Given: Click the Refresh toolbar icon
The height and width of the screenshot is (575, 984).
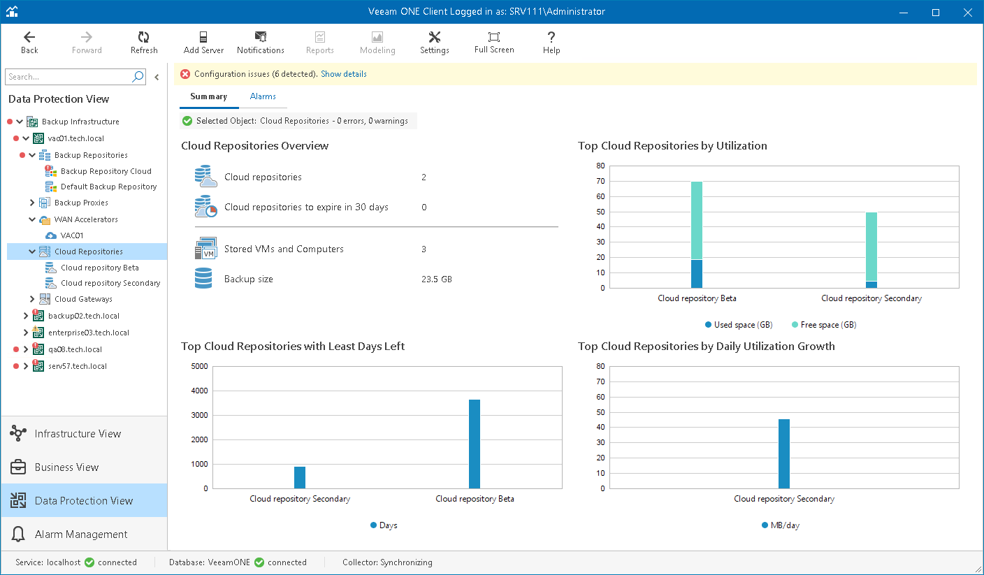Looking at the screenshot, I should click(143, 38).
